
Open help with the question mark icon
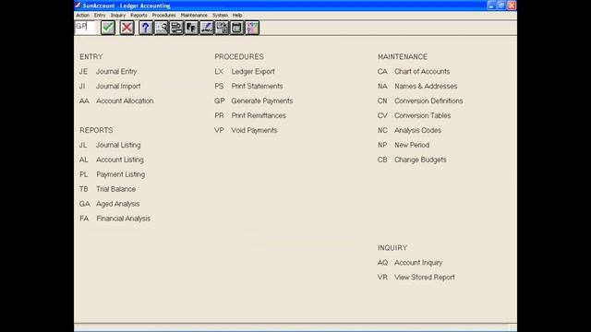pyautogui.click(x=146, y=28)
